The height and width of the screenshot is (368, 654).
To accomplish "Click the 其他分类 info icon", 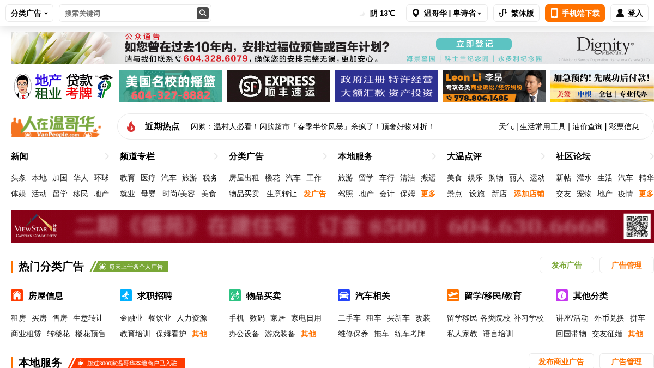I will click(x=562, y=295).
